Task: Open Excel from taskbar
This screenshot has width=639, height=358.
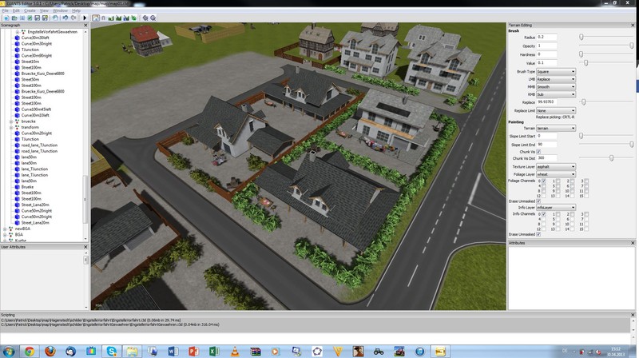Action: click(214, 351)
